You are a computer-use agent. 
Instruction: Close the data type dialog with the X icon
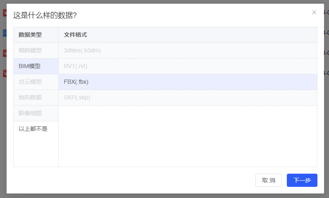[x=314, y=12]
